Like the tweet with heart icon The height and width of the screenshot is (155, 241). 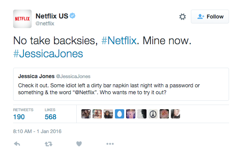[x=79, y=144]
